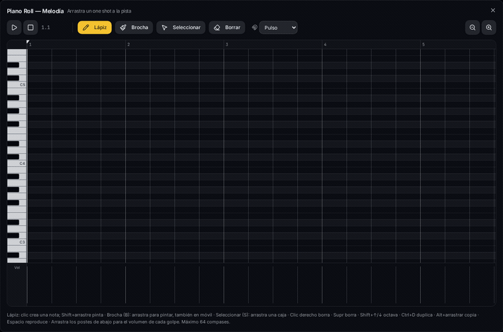Click the snap grid icon beside Pulso
Screen dimensions: 503x332
pyautogui.click(x=254, y=28)
